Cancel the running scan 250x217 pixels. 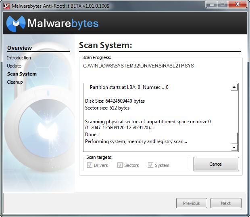[x=216, y=164]
